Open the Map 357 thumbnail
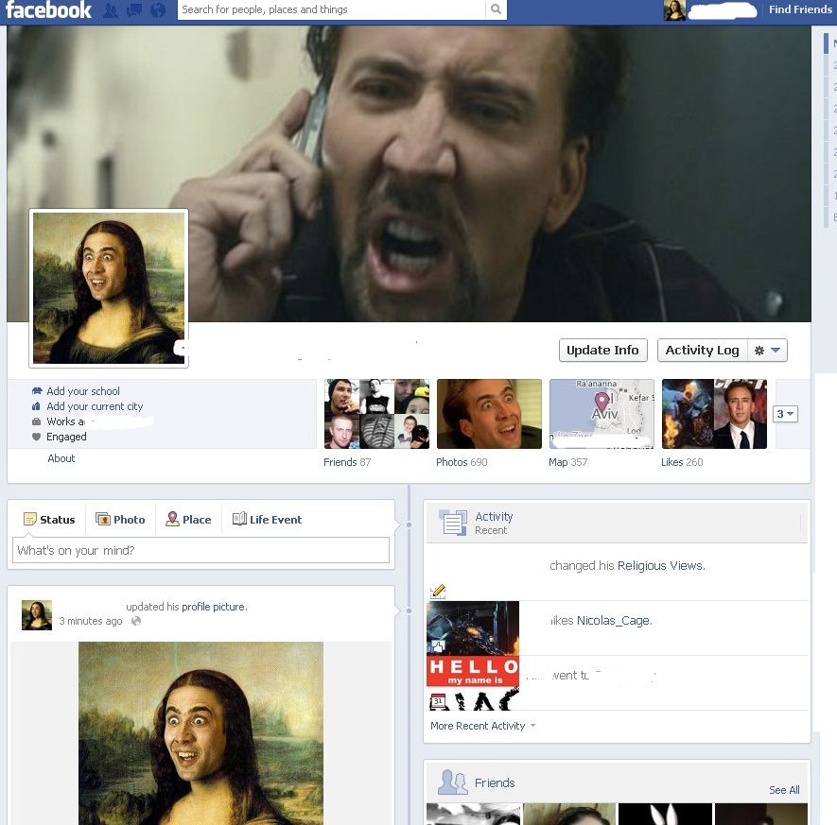 pos(602,414)
